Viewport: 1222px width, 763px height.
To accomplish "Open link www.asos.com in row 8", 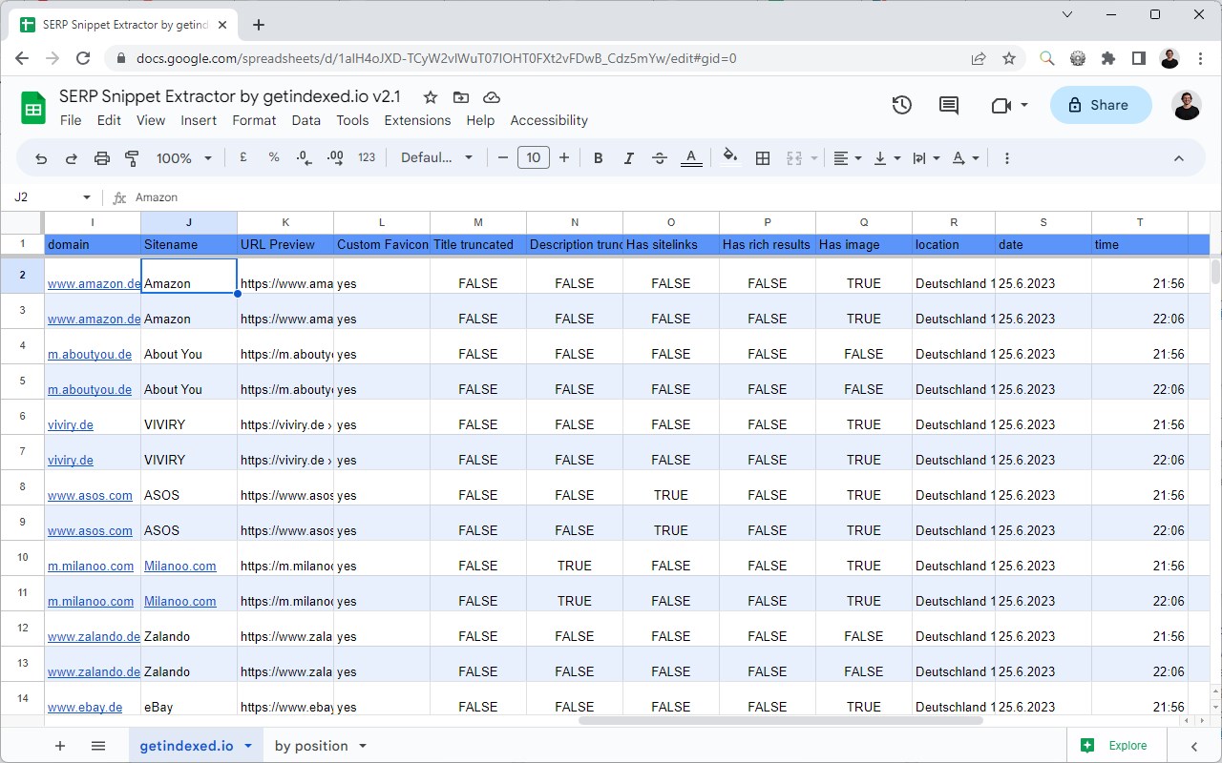I will pos(90,495).
